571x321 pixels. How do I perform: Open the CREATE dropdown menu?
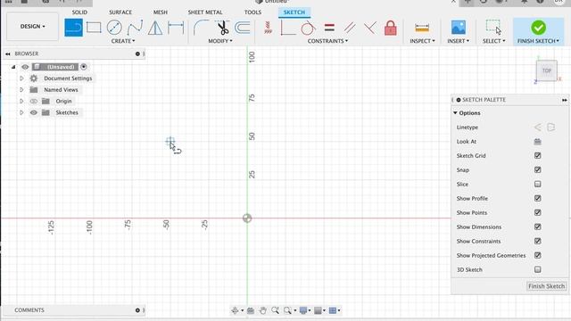click(x=123, y=41)
